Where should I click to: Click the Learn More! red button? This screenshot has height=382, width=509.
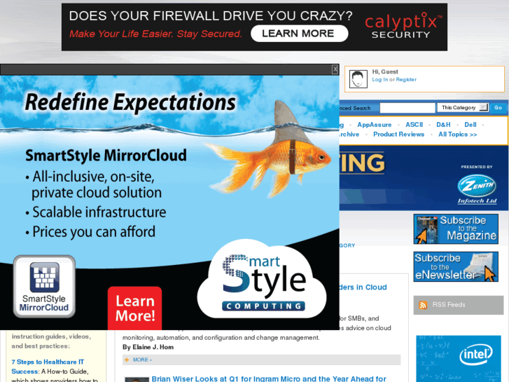click(x=134, y=308)
